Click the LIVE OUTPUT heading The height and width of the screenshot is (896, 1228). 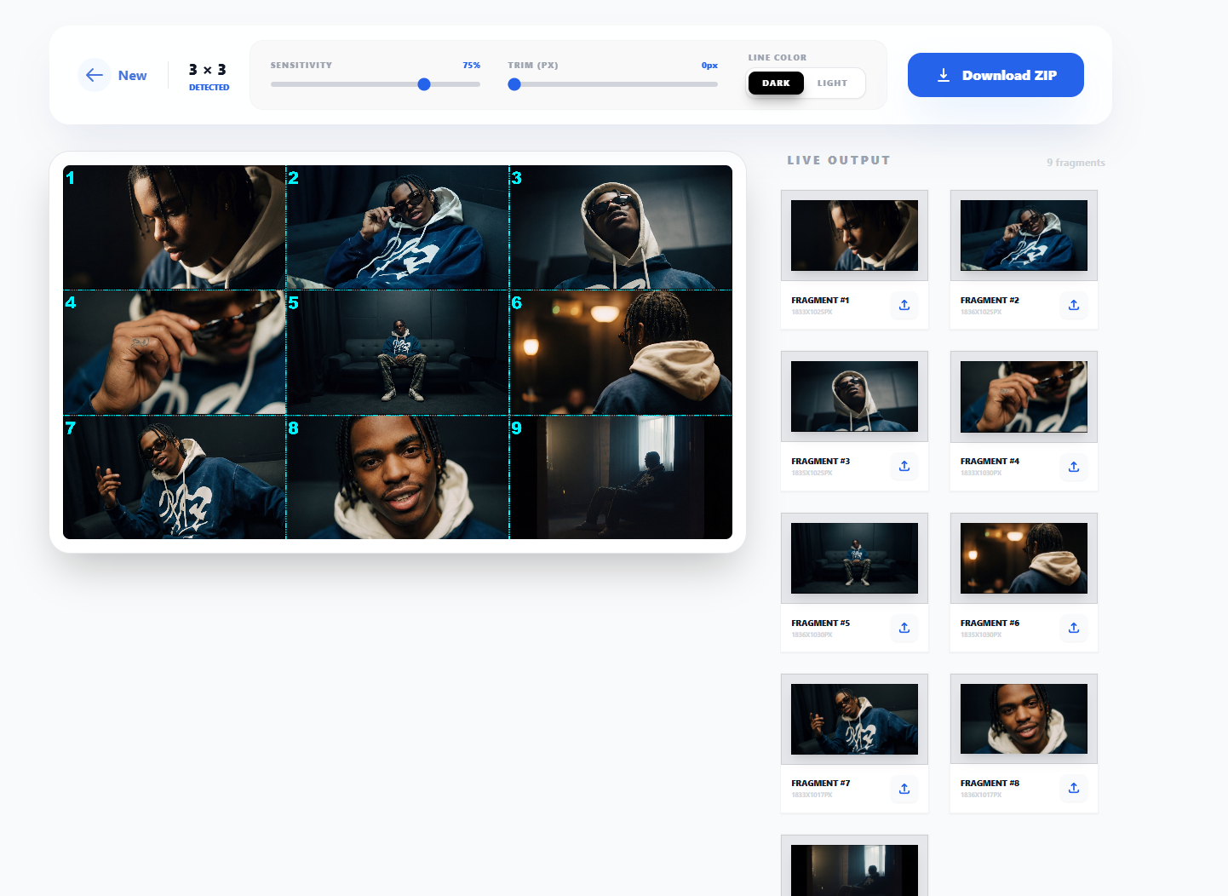tap(839, 160)
